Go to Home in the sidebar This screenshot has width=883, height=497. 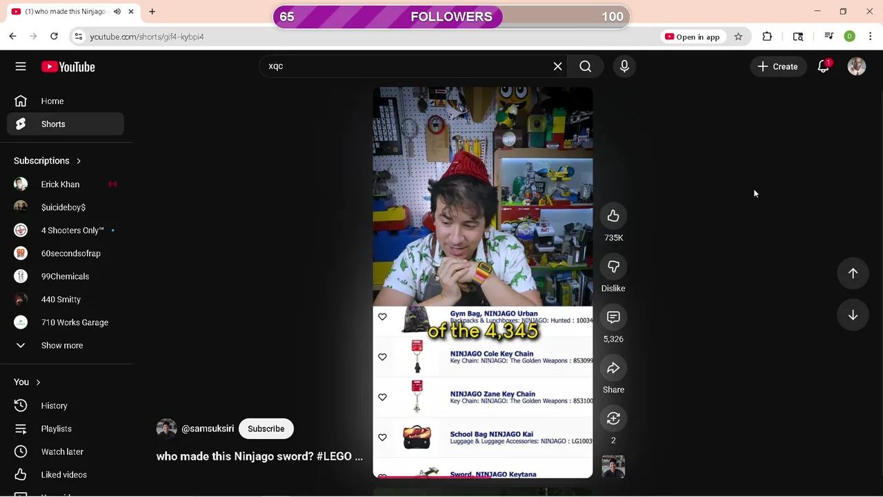click(66, 101)
